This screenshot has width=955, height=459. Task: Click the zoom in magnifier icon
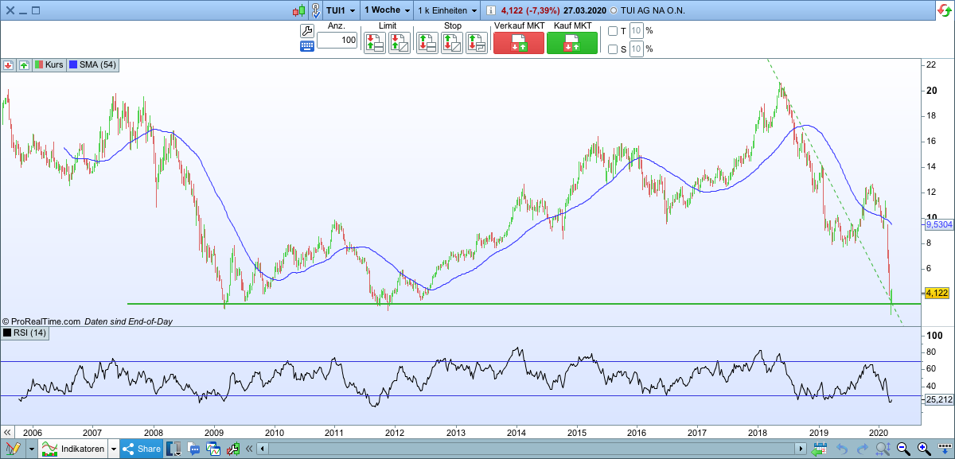click(x=923, y=449)
